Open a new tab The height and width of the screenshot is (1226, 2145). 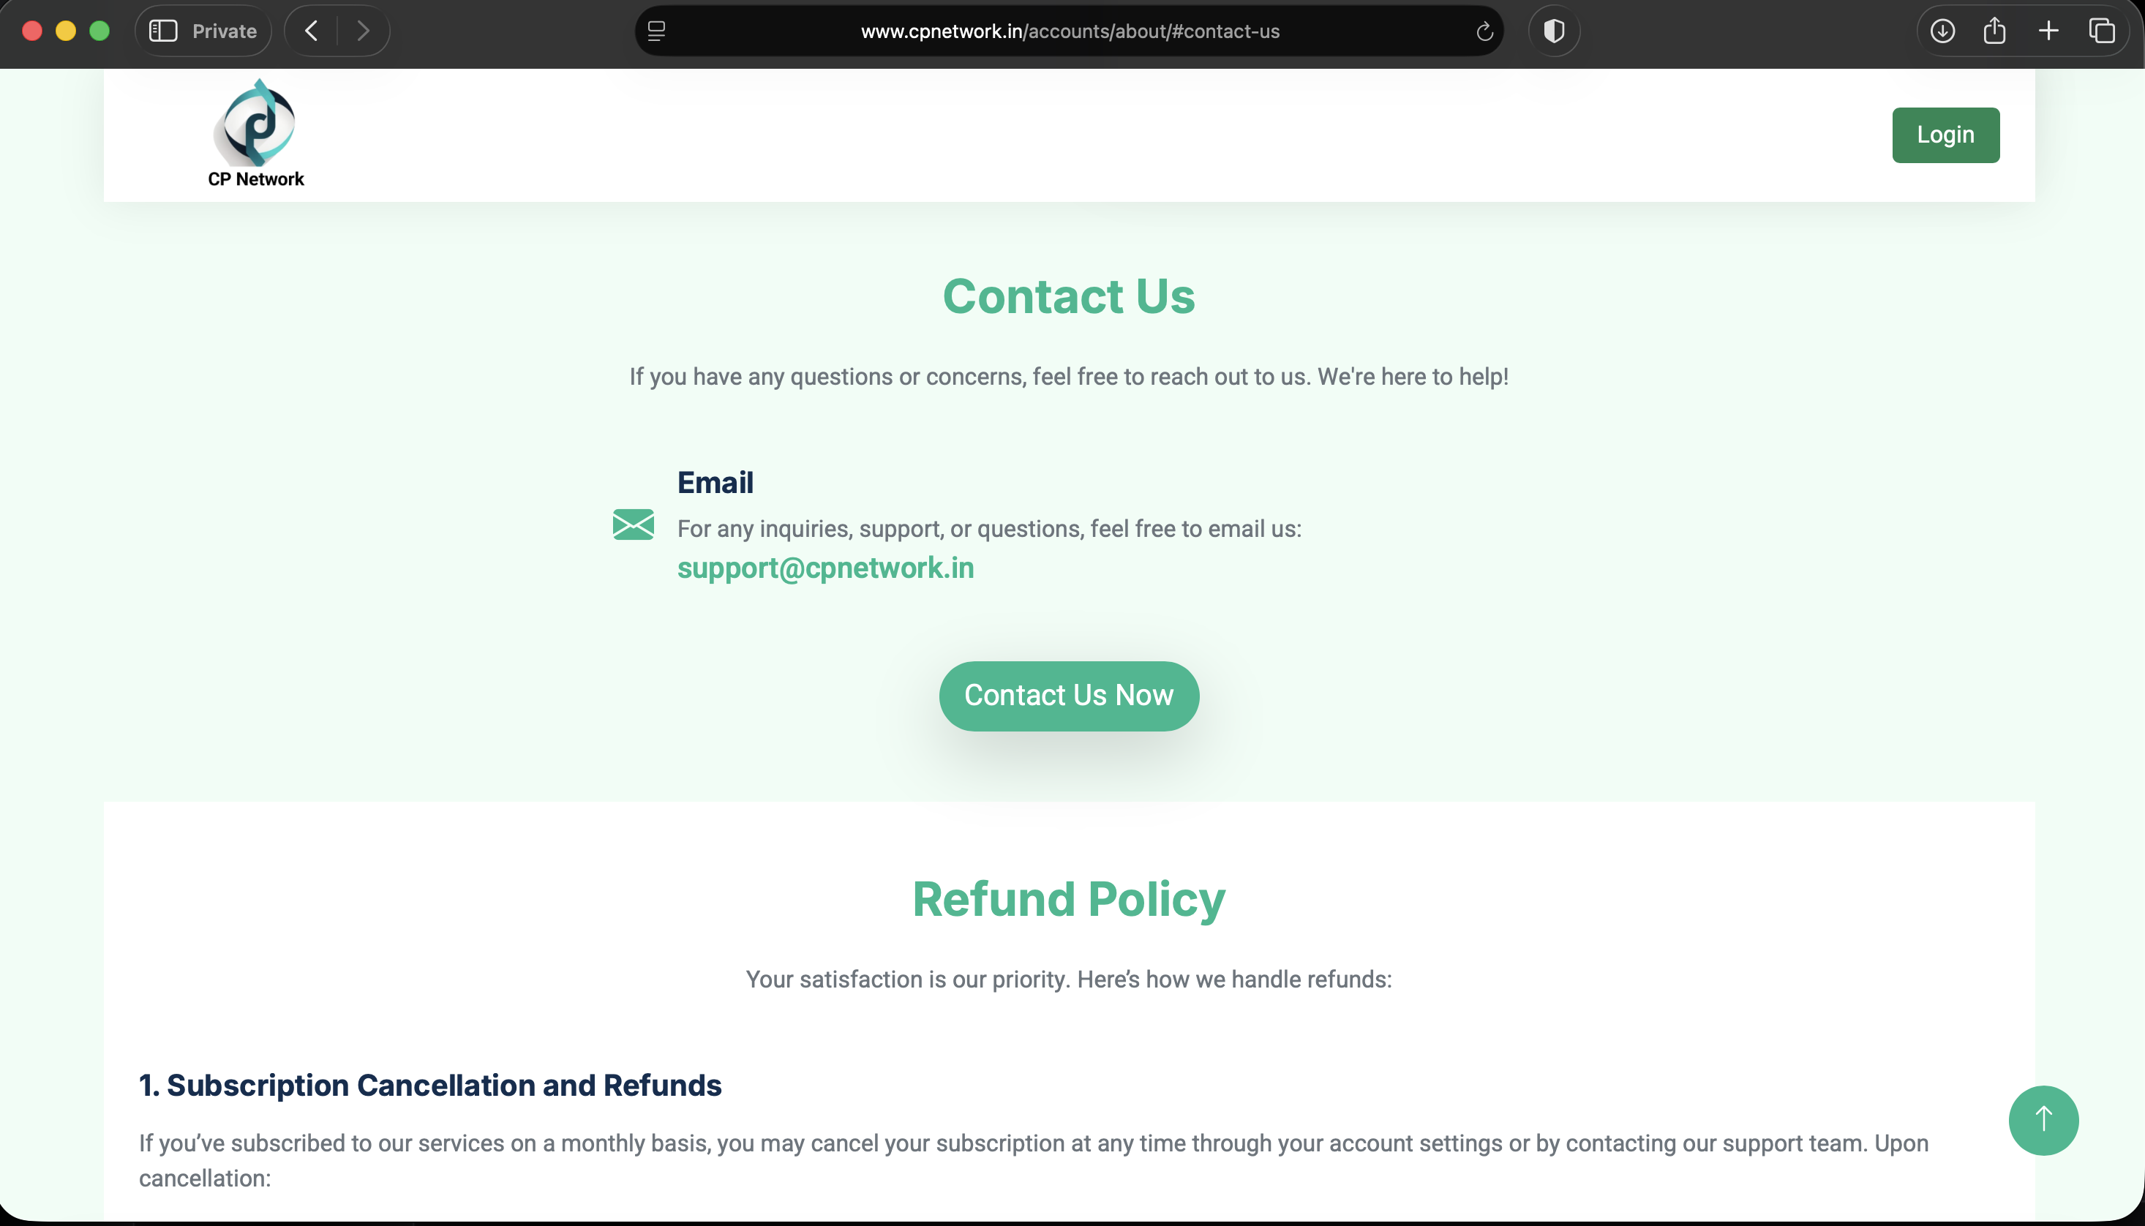pyautogui.click(x=2048, y=31)
